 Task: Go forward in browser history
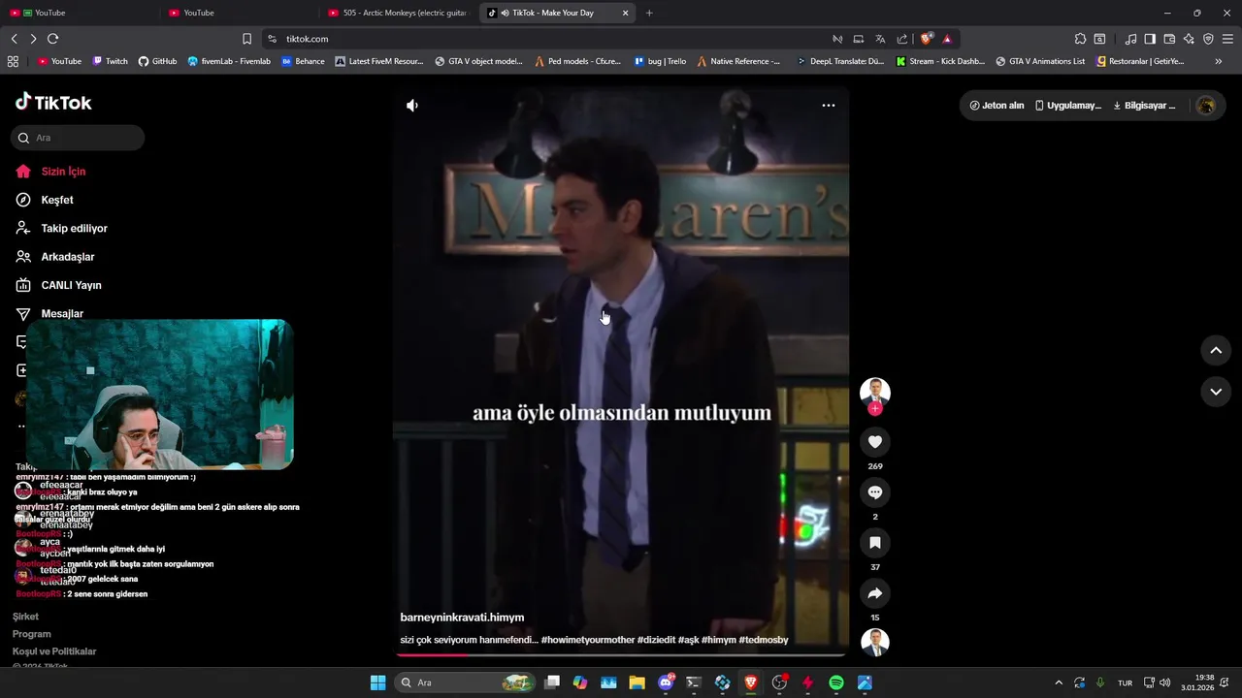pyautogui.click(x=33, y=39)
